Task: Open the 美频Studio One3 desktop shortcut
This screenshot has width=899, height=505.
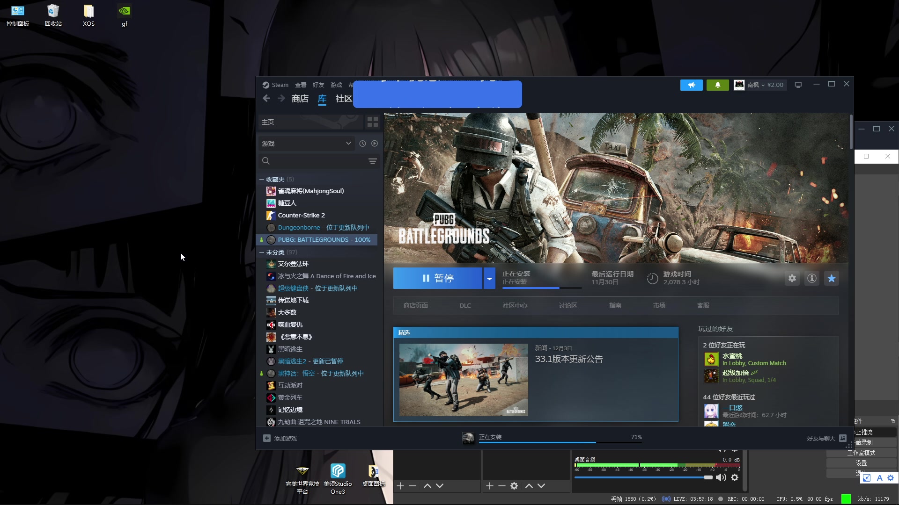Action: tap(338, 479)
